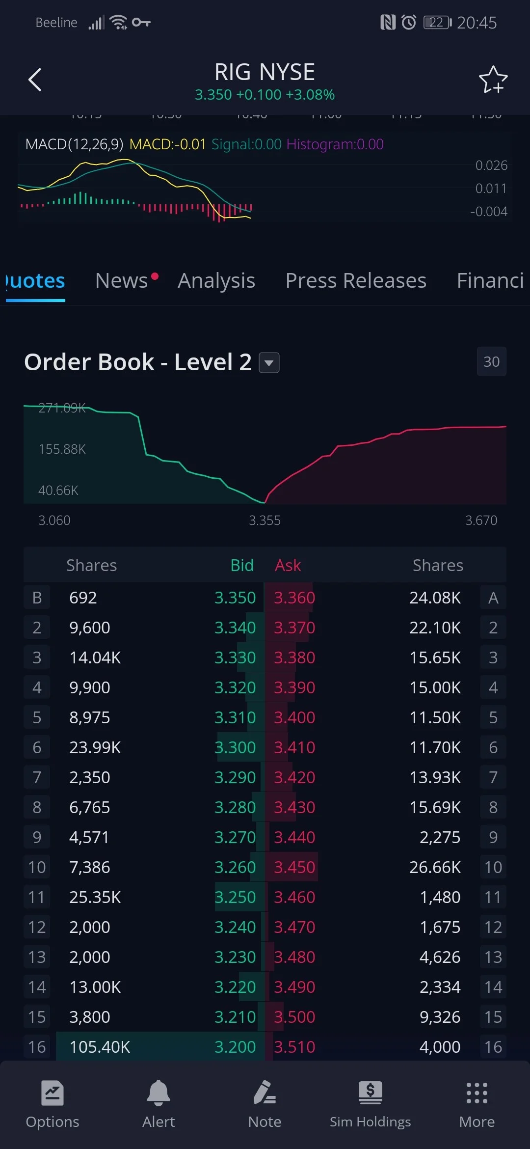The width and height of the screenshot is (530, 1149).
Task: Tap the VPN key status icon
Action: 141,22
